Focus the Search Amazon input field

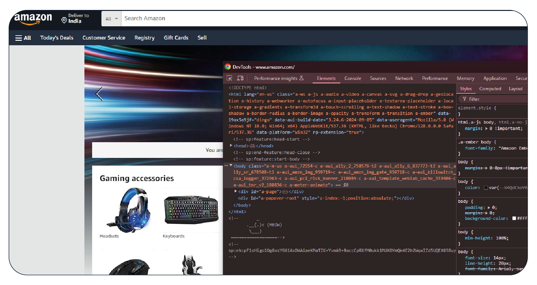coord(324,19)
